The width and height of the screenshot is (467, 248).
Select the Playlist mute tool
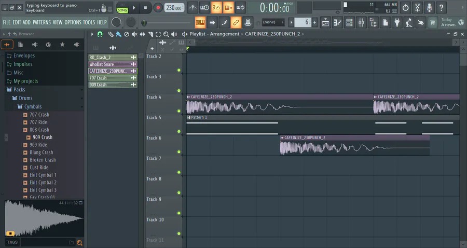(x=134, y=34)
